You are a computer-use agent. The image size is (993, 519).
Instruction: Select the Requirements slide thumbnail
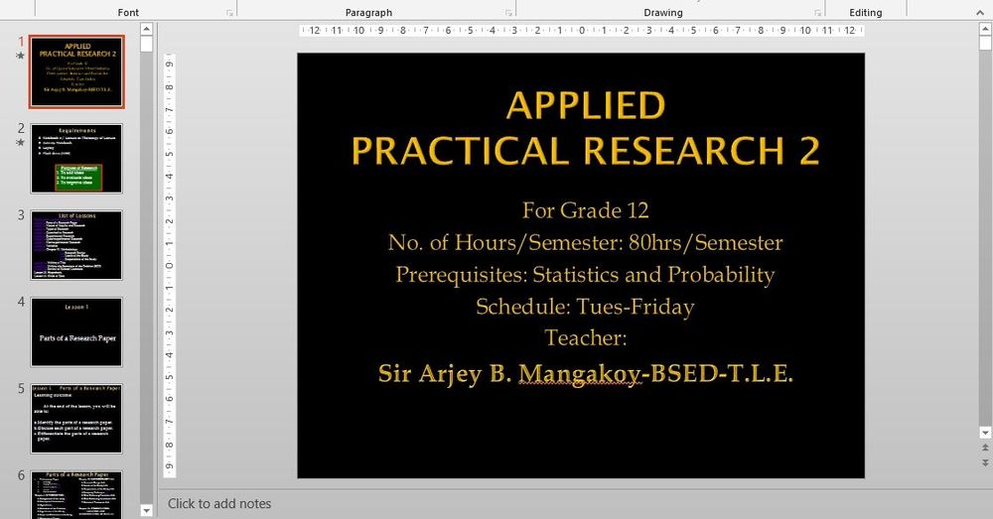77,158
